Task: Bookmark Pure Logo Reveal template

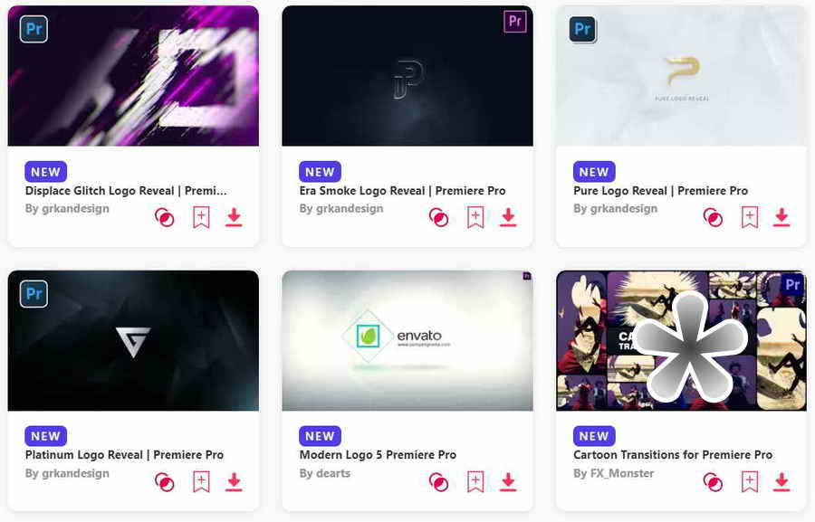Action: click(x=750, y=217)
